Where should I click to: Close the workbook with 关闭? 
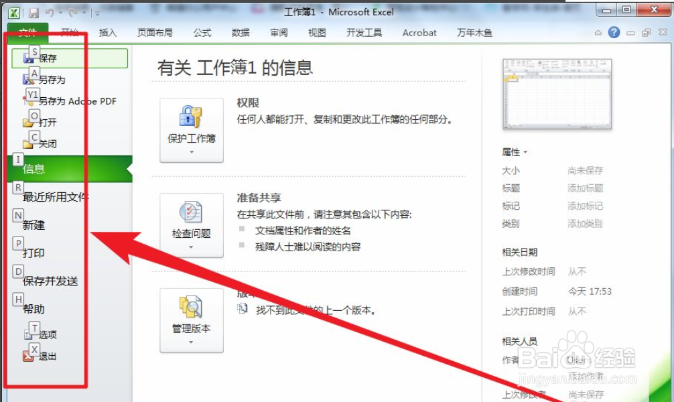point(40,143)
